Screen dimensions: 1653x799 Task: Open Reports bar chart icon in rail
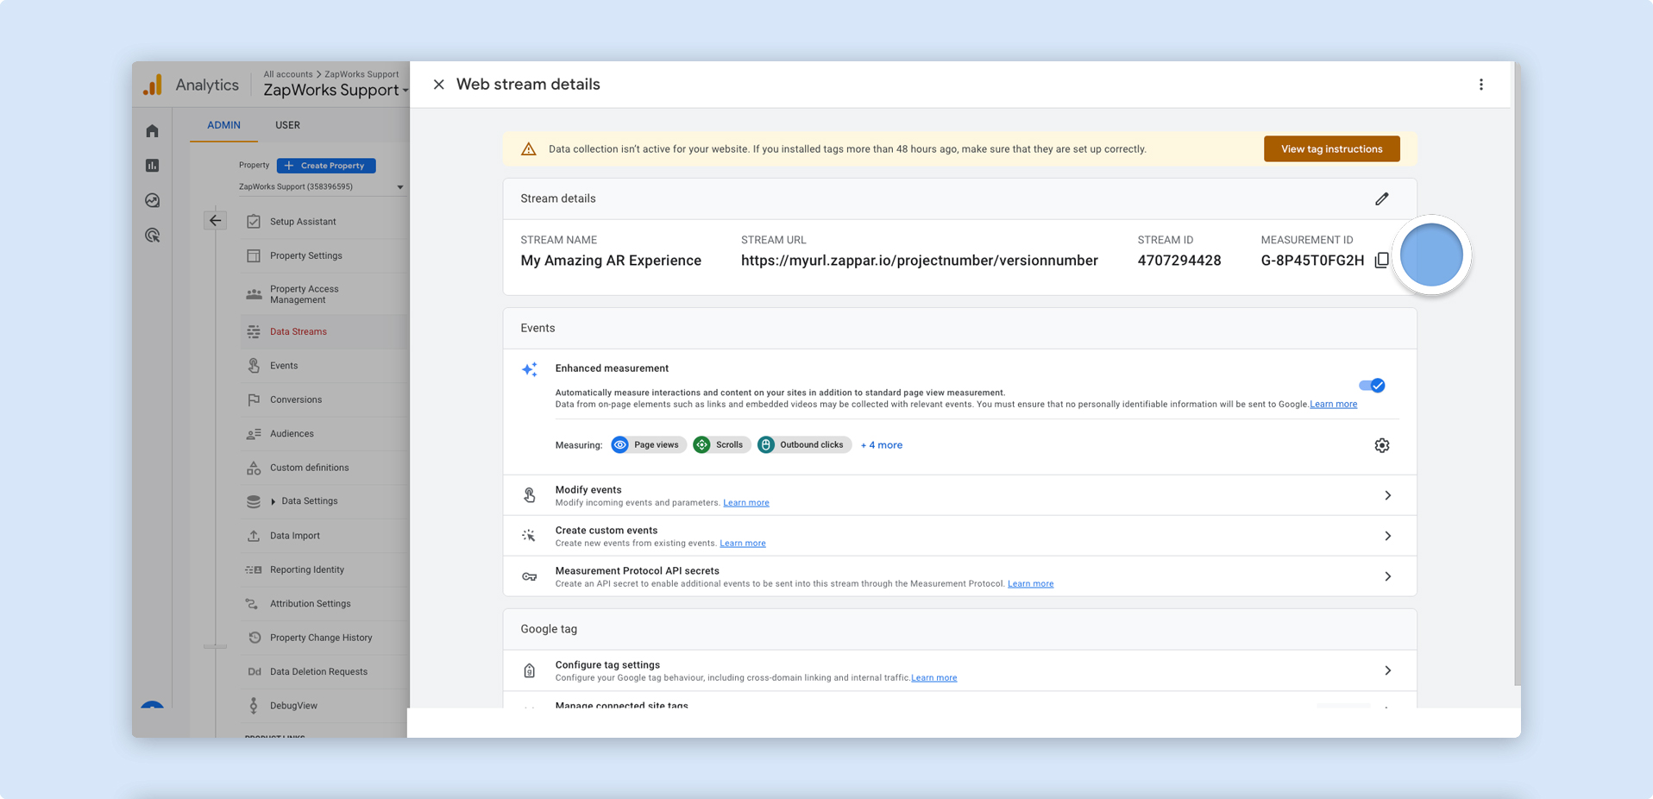(x=153, y=166)
